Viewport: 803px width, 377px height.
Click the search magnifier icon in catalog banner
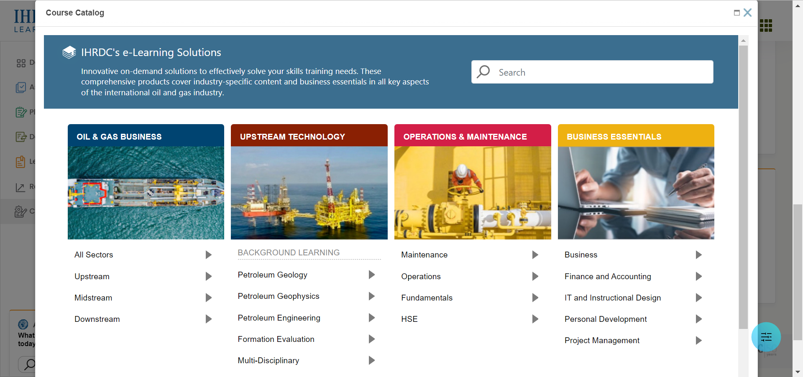click(x=483, y=72)
